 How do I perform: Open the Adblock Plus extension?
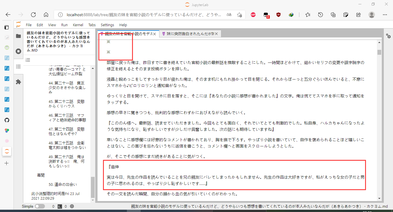point(253,15)
